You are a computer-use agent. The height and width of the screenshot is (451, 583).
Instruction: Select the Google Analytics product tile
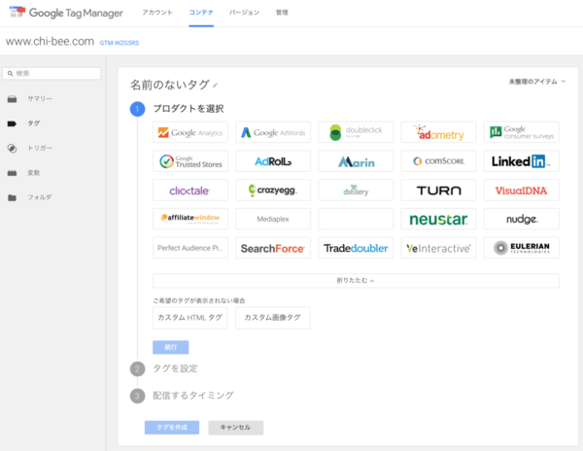tap(190, 132)
